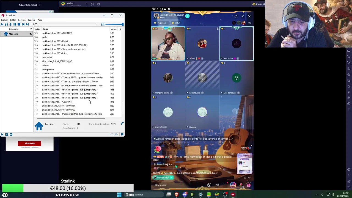Open the viewer count 442 list
This screenshot has height=198, width=352.
click(x=249, y=23)
